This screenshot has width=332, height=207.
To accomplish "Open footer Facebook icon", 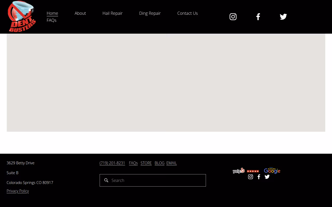I will click(259, 177).
